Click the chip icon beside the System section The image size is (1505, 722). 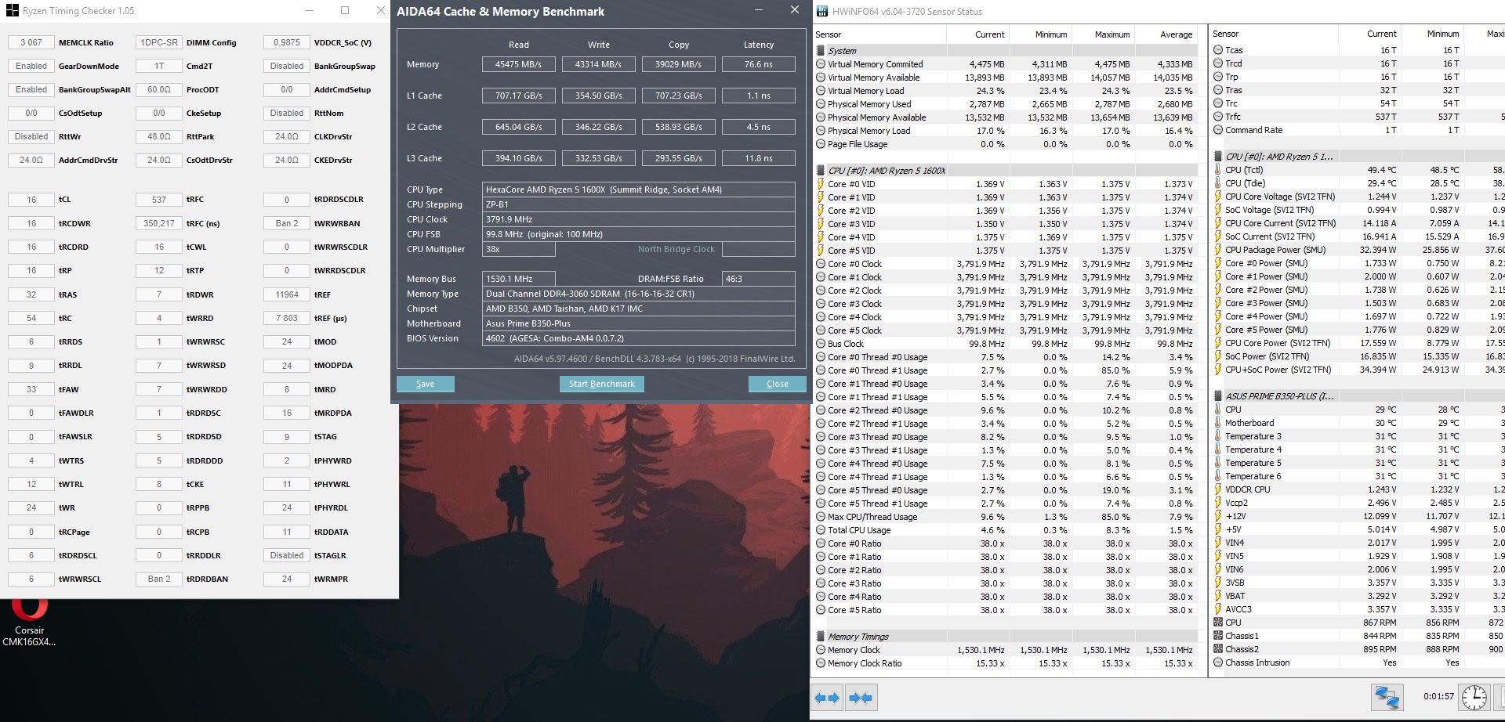click(820, 50)
